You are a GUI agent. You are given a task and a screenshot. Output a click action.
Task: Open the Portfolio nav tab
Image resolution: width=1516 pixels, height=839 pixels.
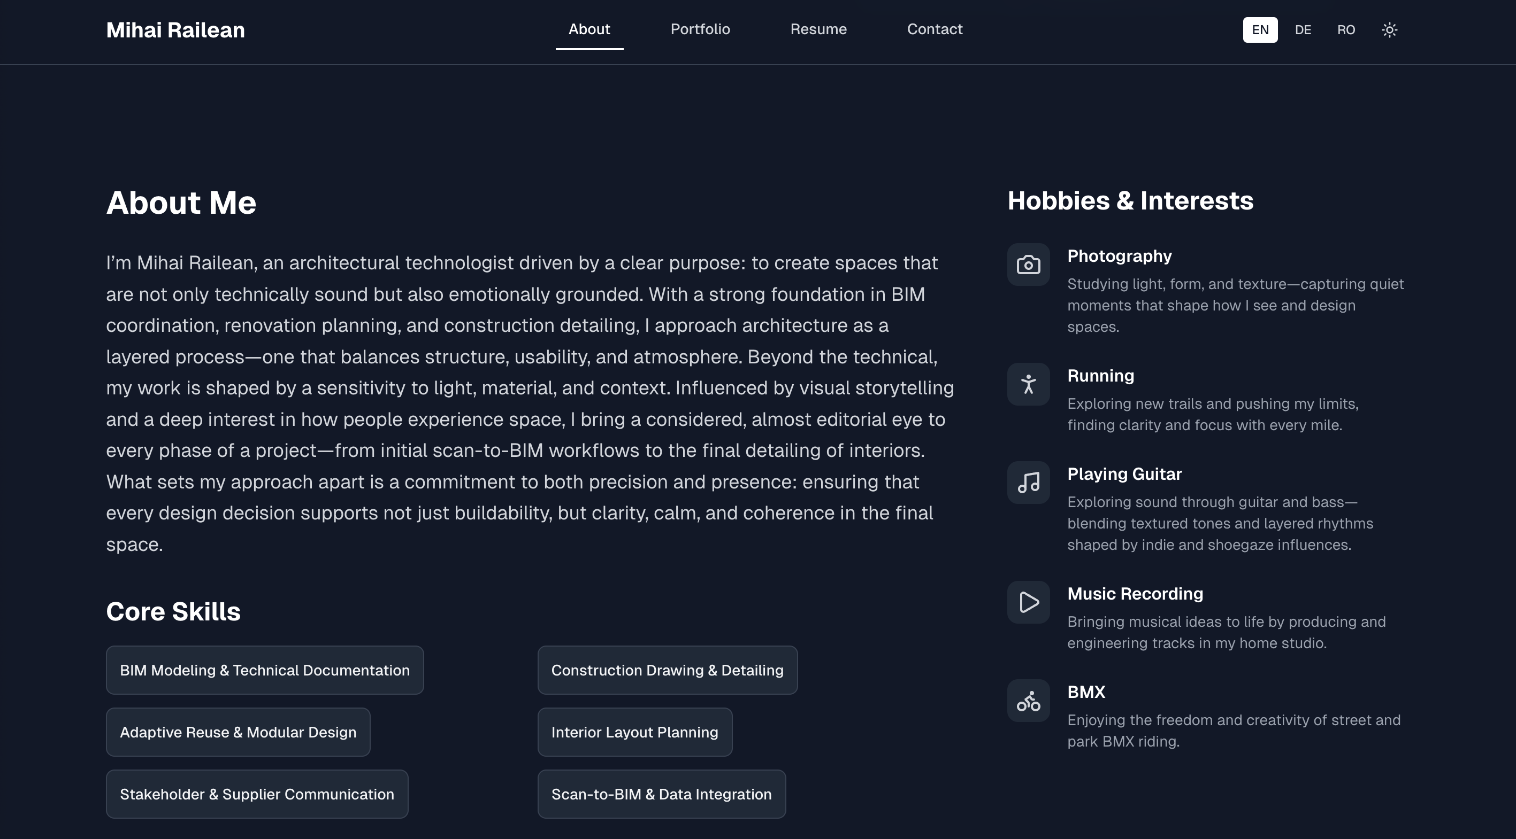point(700,29)
